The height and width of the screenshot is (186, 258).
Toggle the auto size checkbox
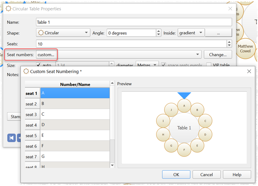point(38,65)
